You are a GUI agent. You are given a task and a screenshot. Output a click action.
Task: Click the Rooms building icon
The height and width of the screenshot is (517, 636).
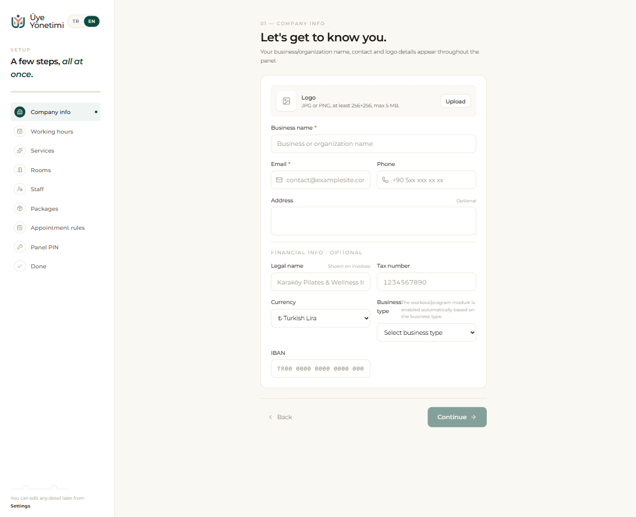[x=20, y=170]
